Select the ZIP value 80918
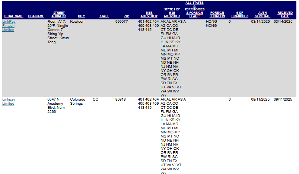Screen dimensions: 299x174 pyautogui.click(x=121, y=99)
